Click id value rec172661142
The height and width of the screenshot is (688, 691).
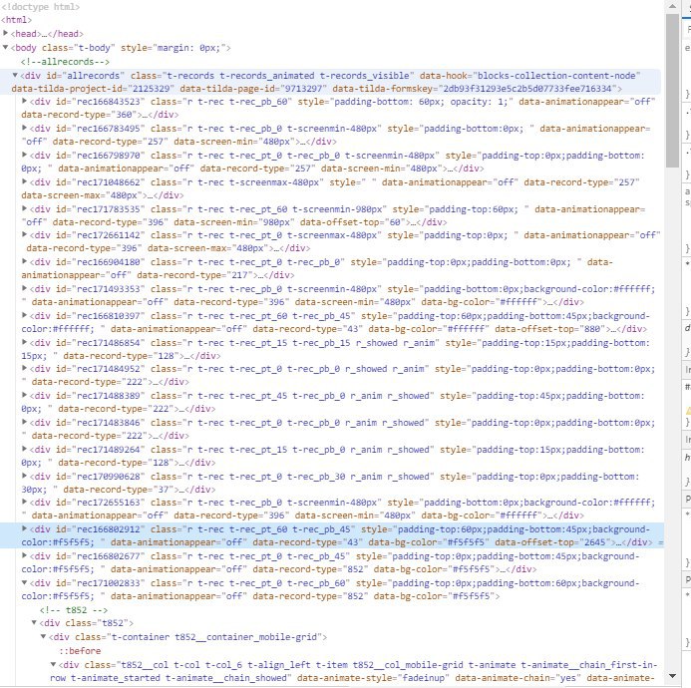click(x=109, y=235)
